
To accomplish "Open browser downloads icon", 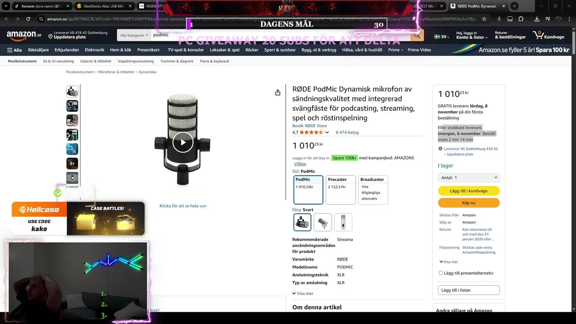I will (x=537, y=19).
